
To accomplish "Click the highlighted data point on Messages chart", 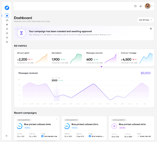I will click(x=57, y=97).
